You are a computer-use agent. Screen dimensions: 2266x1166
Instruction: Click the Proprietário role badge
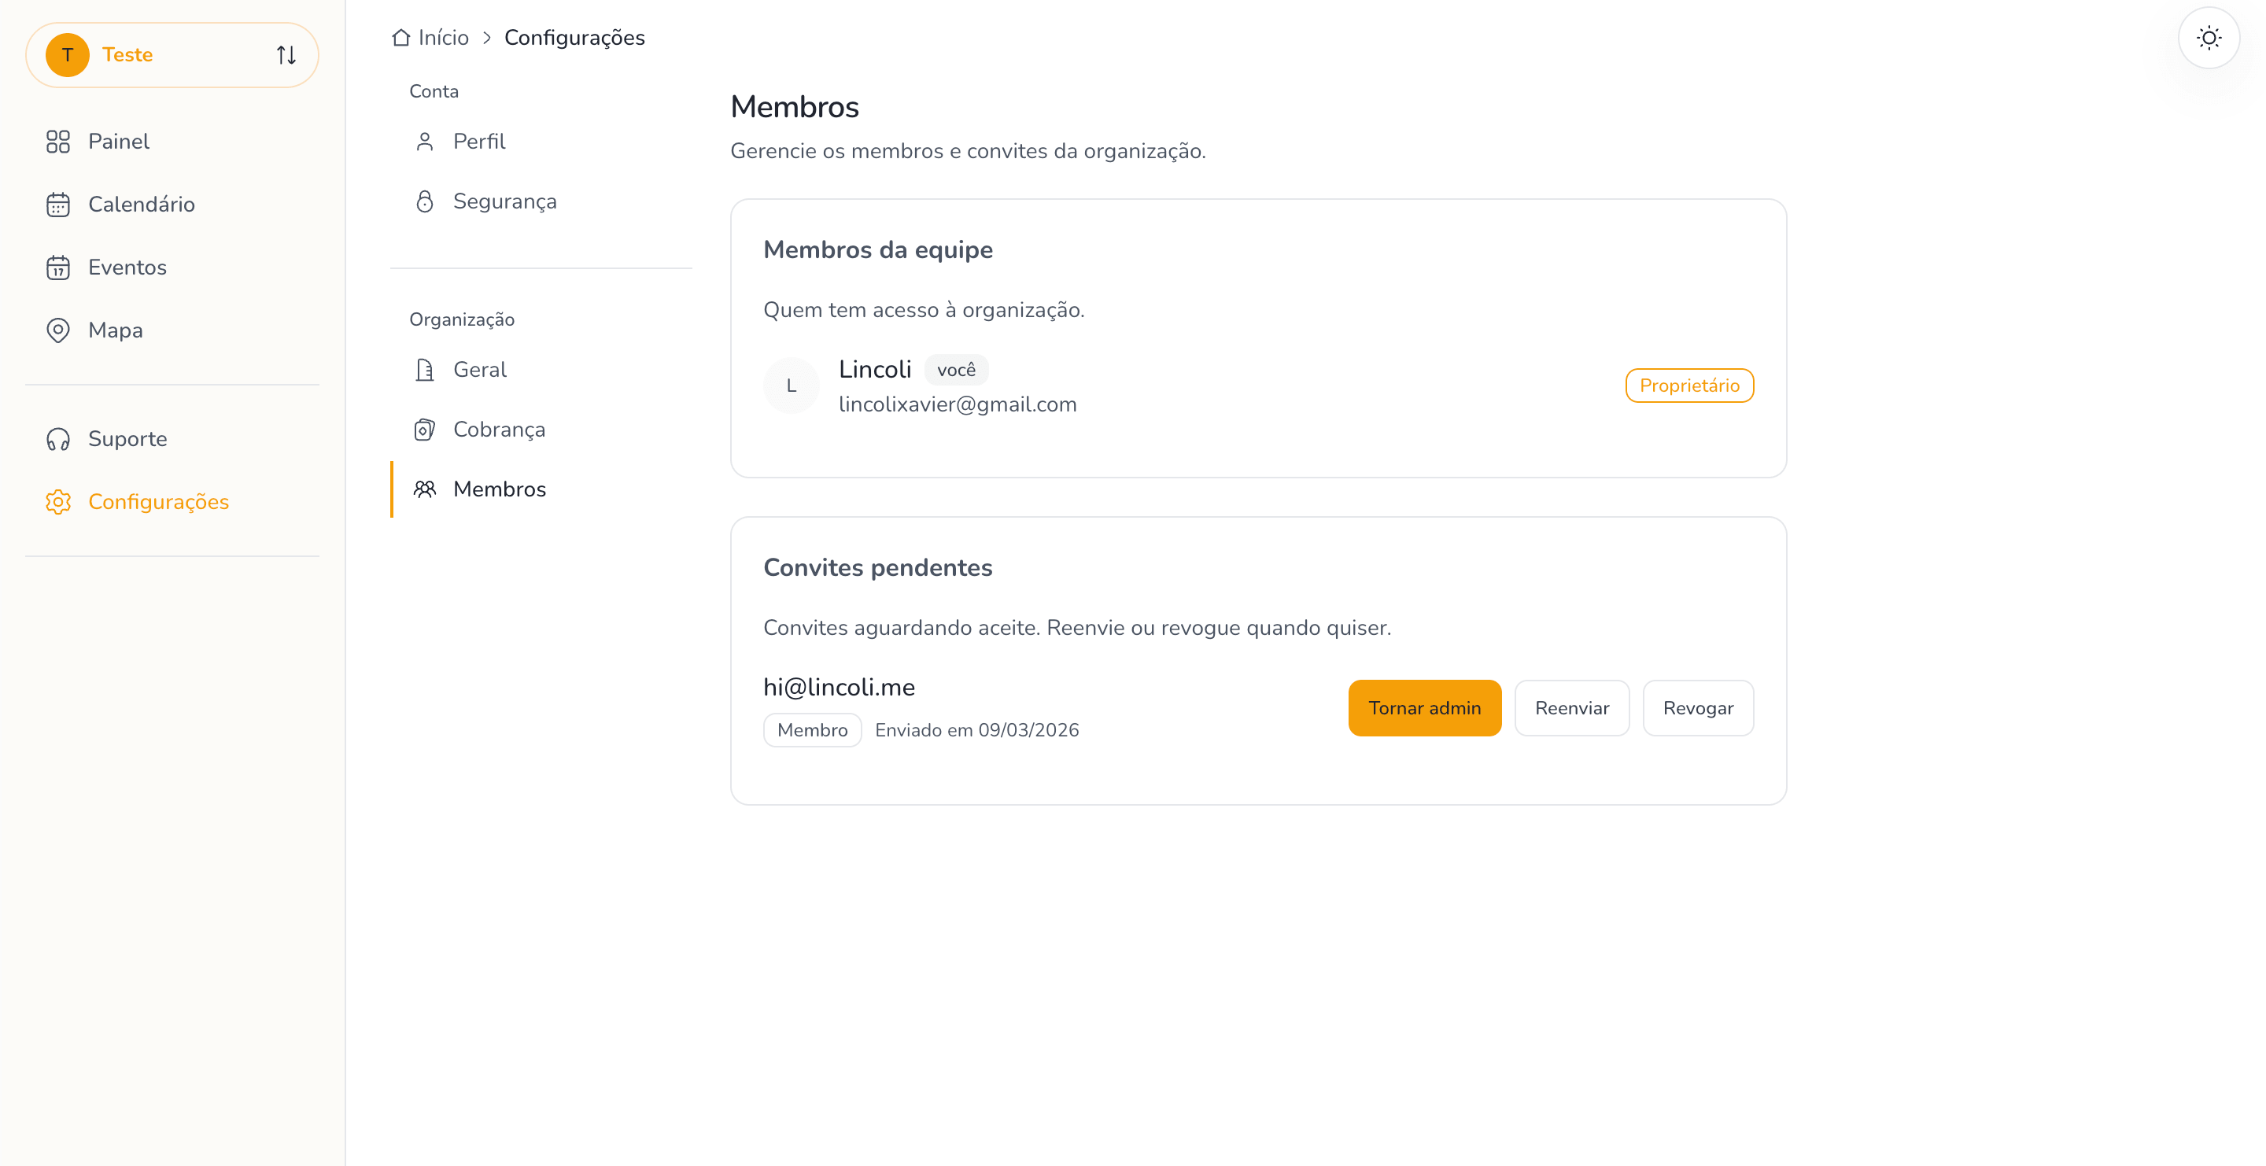[1688, 386]
